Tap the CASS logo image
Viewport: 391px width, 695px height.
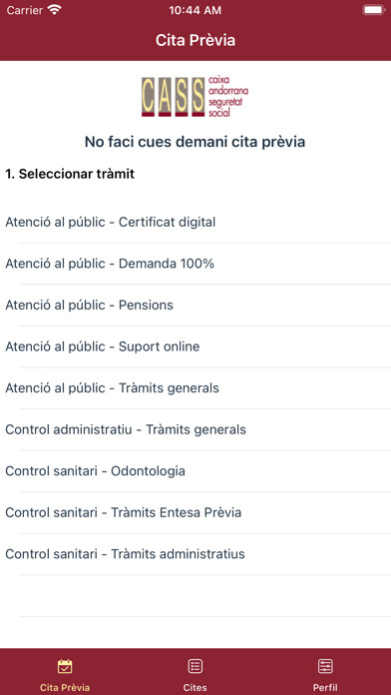tap(195, 97)
